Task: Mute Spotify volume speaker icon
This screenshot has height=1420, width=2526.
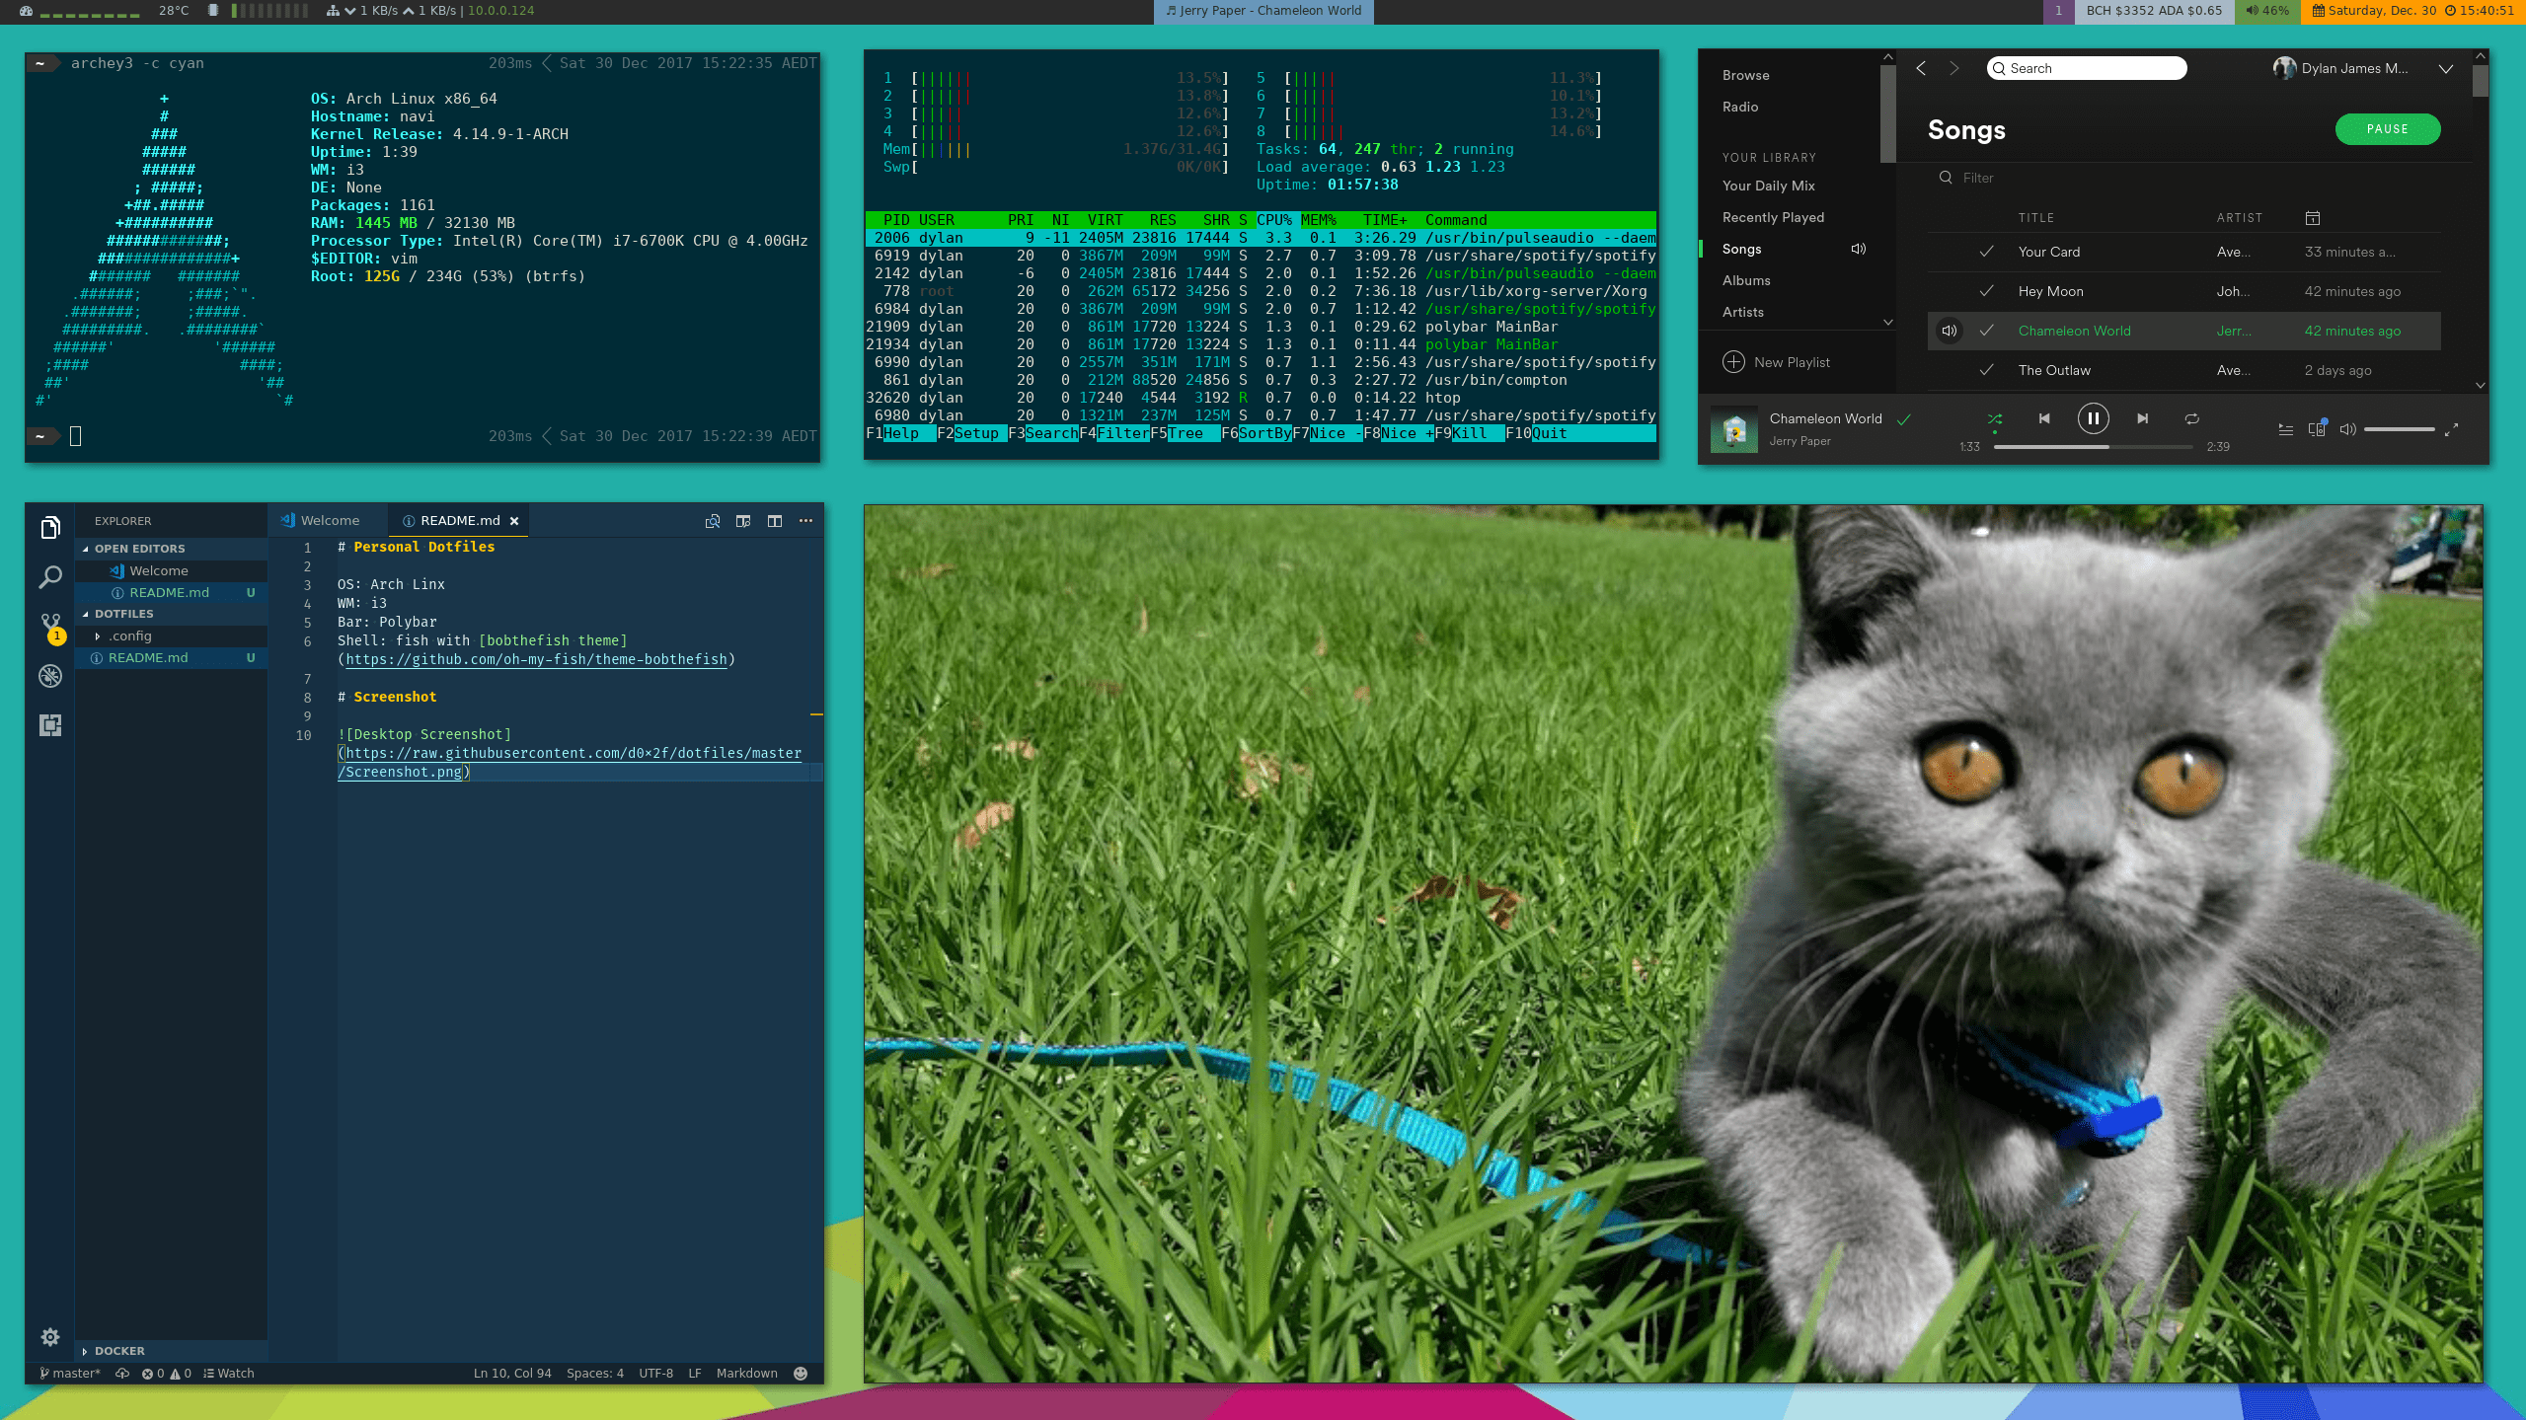Action: point(2347,429)
